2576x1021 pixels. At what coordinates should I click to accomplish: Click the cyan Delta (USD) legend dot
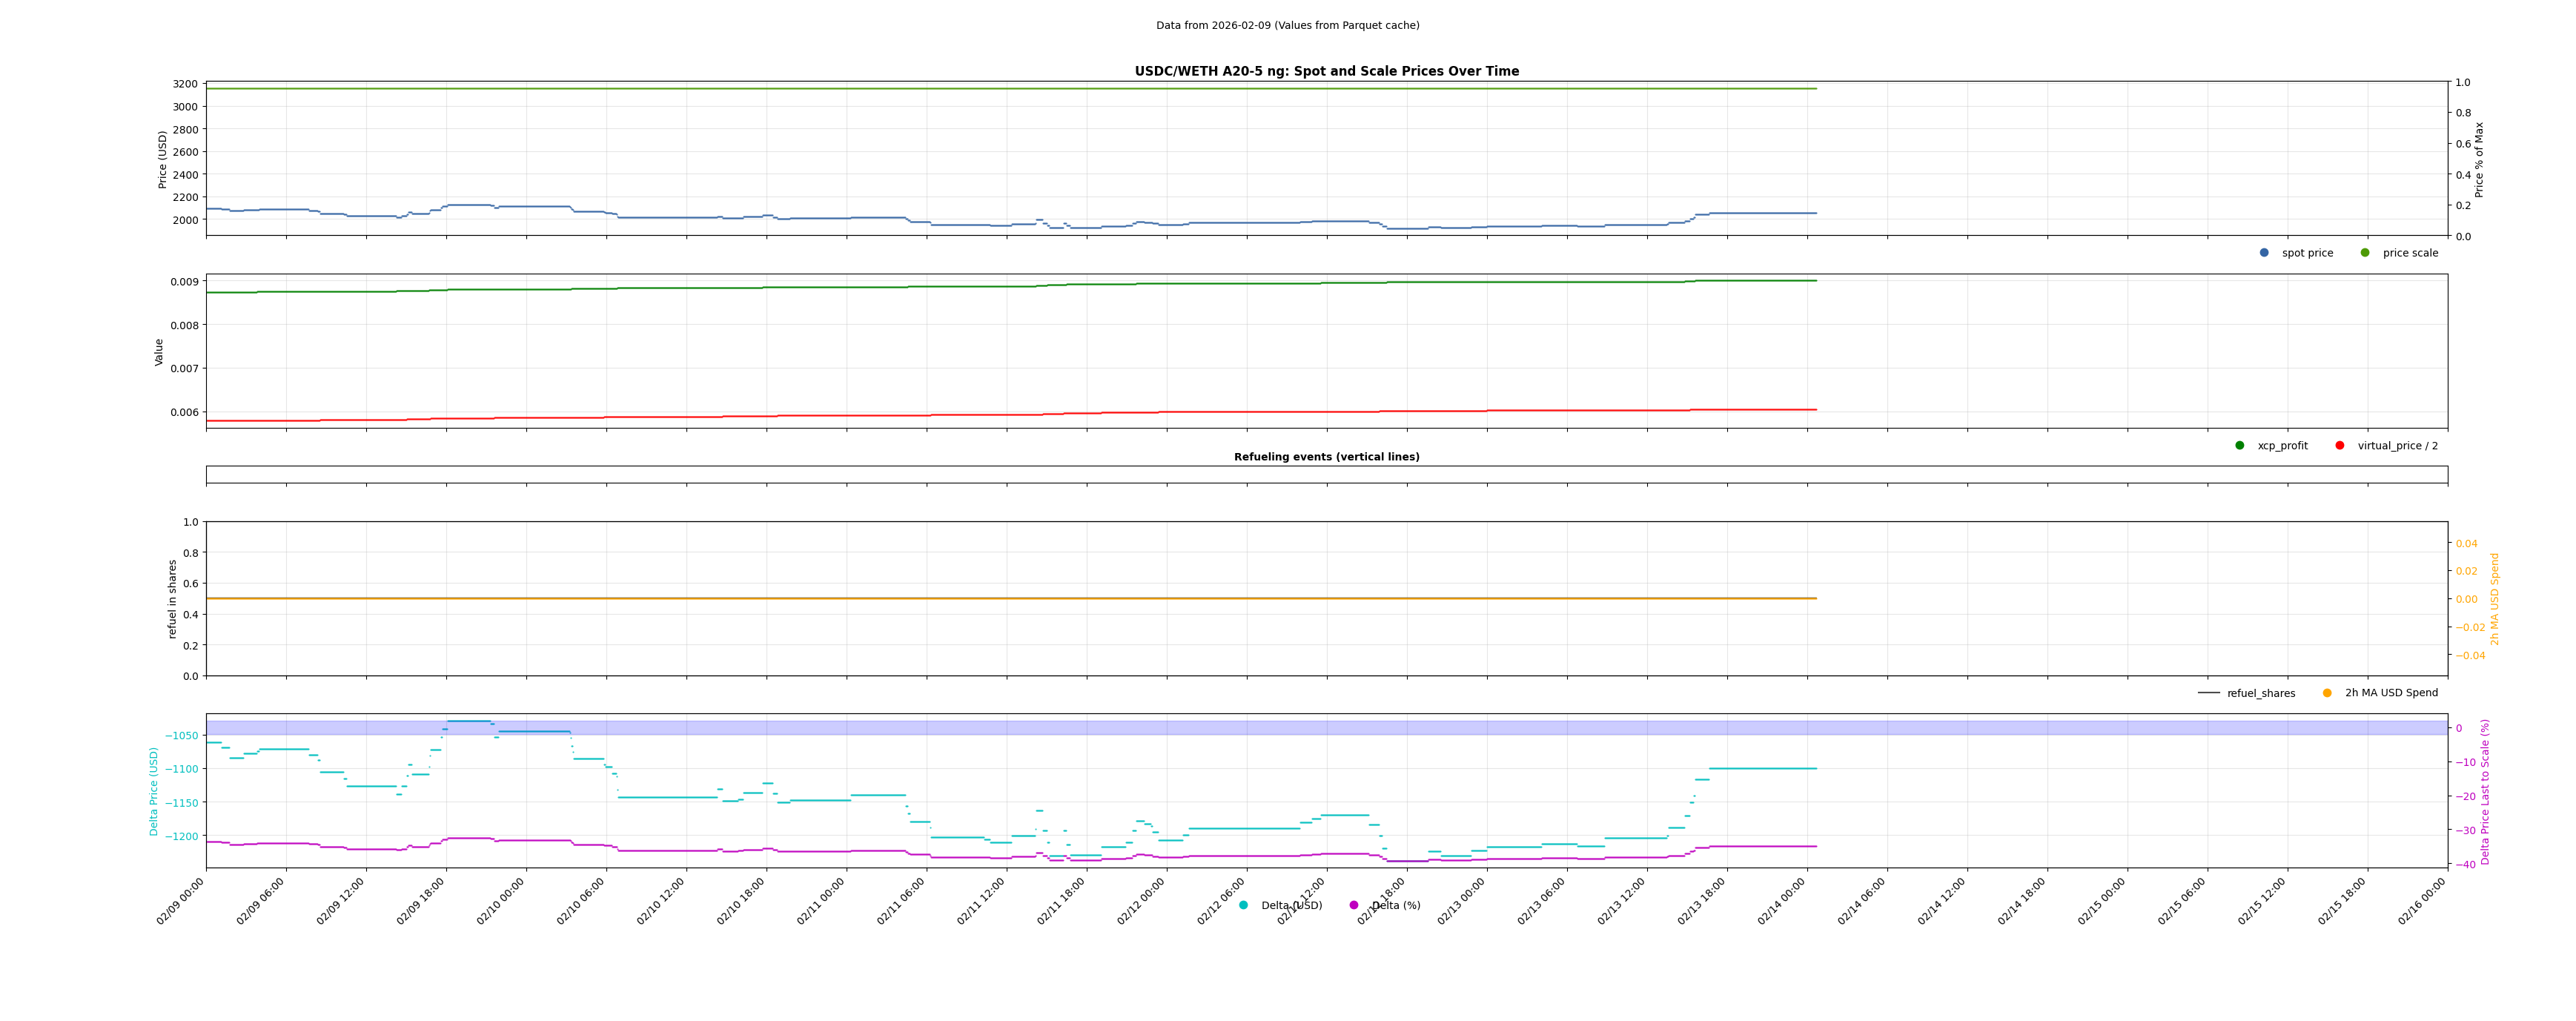point(1243,906)
